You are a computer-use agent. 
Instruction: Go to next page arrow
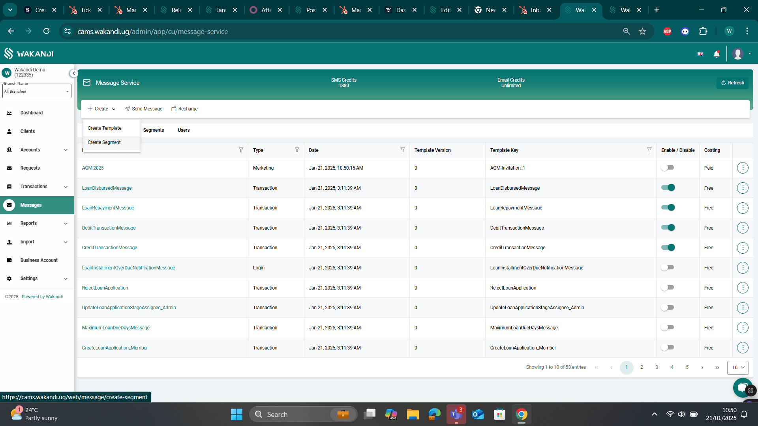(x=702, y=367)
